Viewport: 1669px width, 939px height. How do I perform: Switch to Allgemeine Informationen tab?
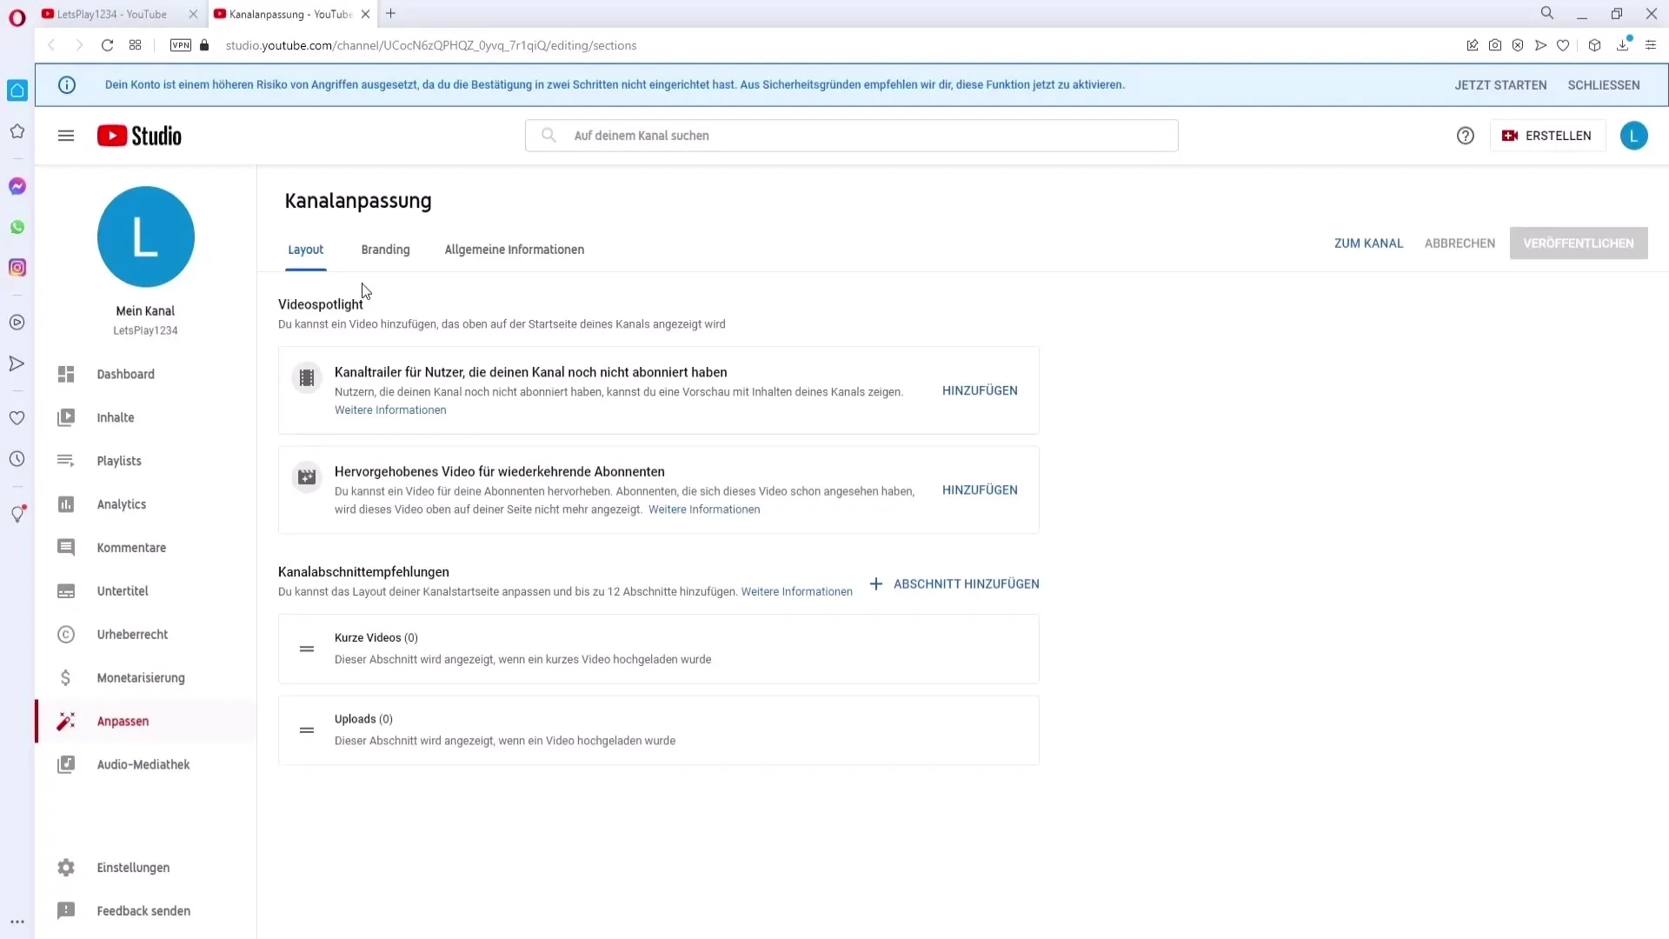click(x=514, y=249)
